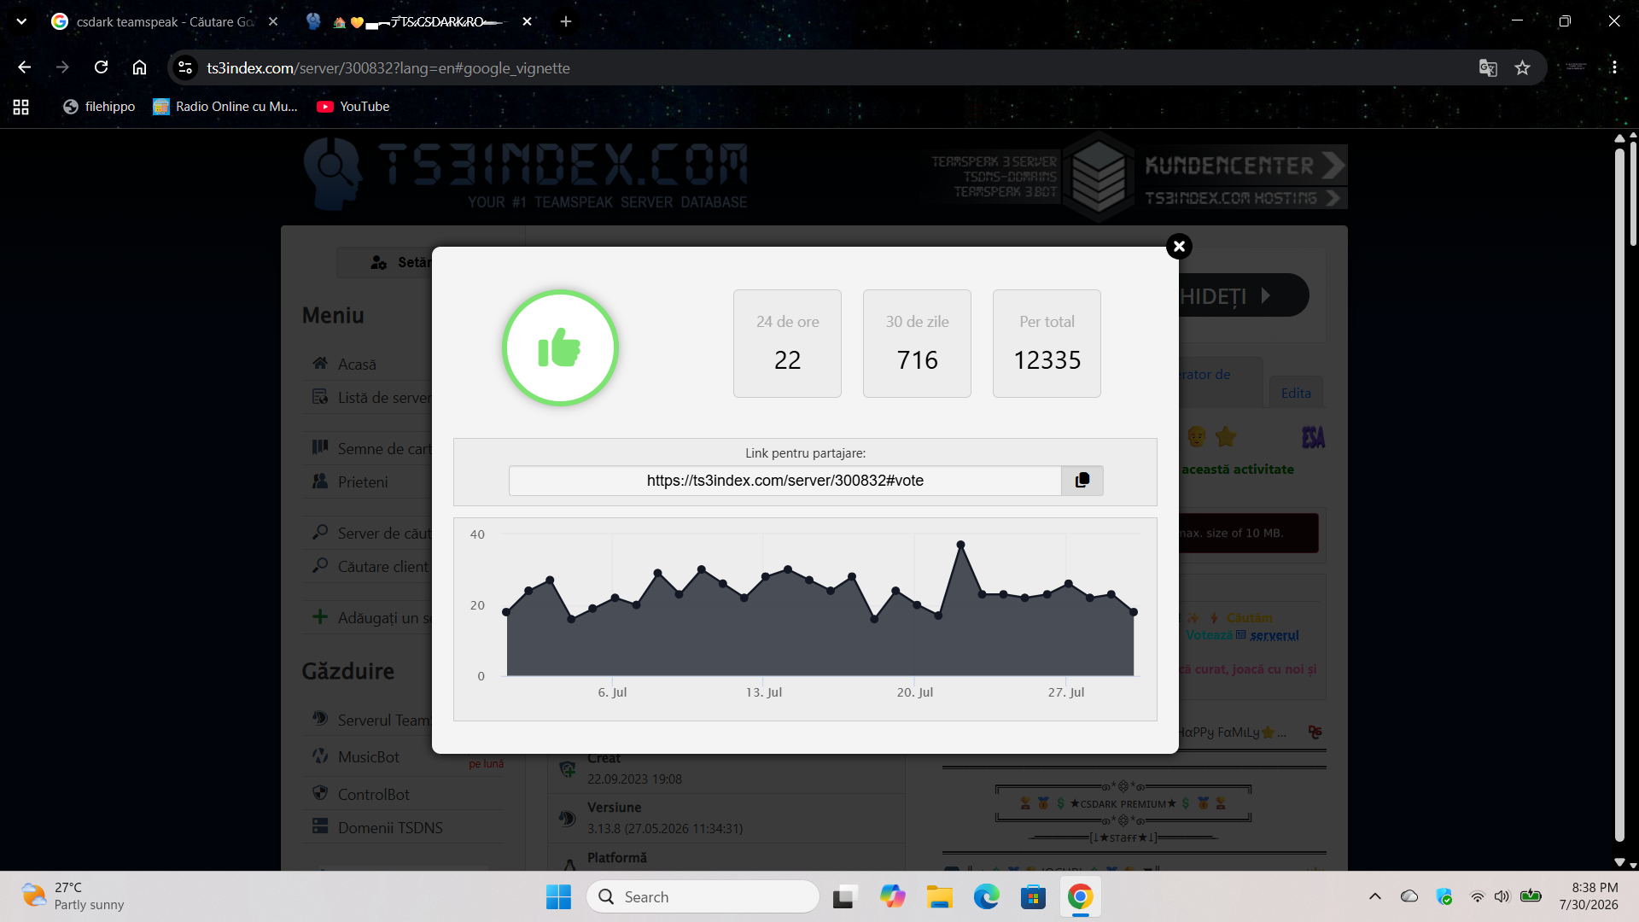Go back to the previous page
Screen dimensions: 1639x922
[24, 67]
